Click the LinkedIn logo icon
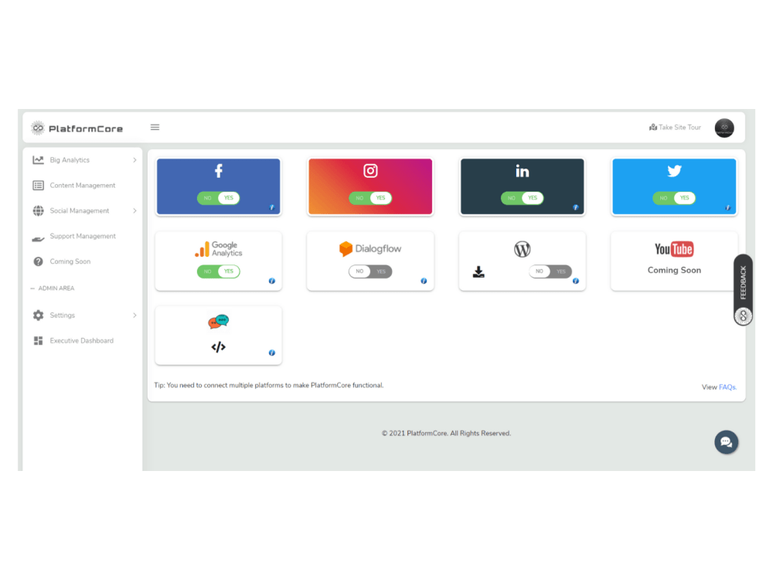 click(x=522, y=171)
